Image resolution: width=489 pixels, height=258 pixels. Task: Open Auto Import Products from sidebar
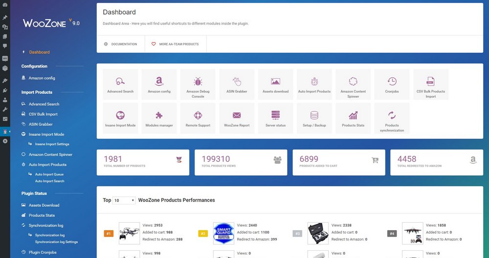47,165
